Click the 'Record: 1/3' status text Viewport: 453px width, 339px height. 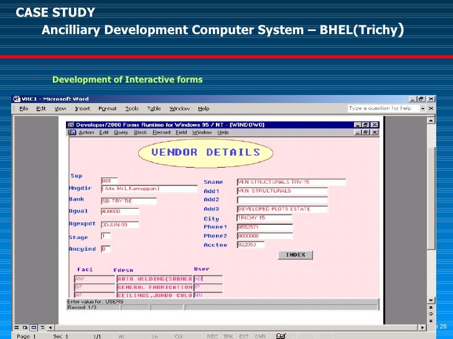pos(82,307)
